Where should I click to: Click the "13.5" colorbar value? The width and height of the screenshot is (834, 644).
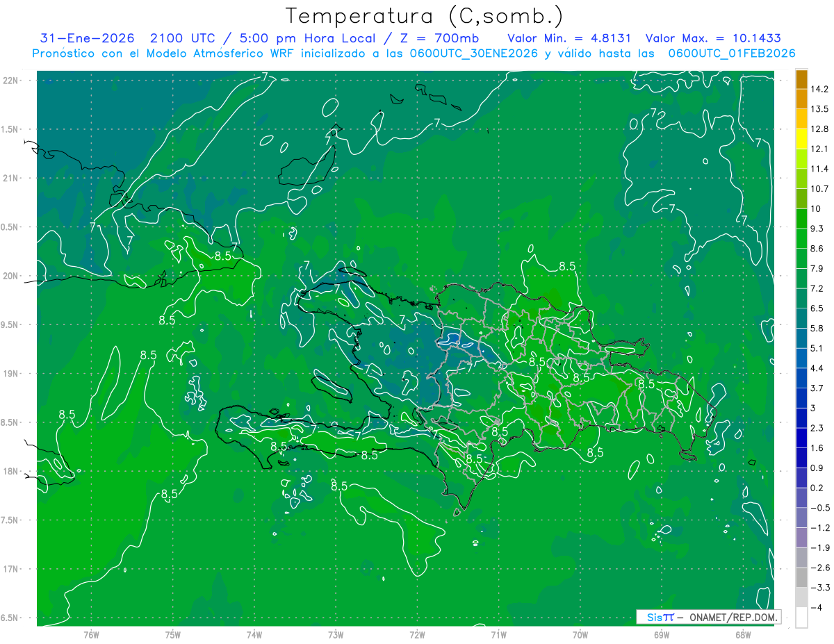[x=819, y=109]
